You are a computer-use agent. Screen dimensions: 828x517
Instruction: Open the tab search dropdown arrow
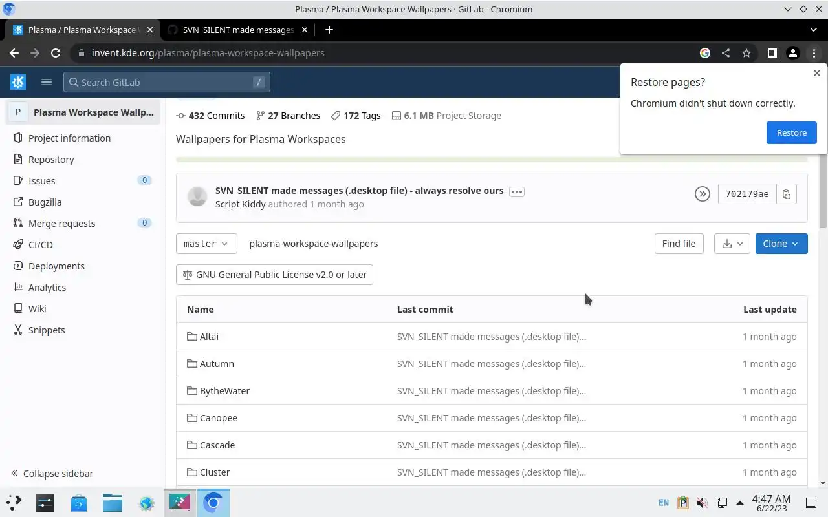tap(813, 30)
